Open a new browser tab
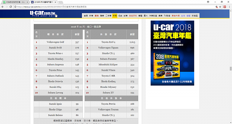 [61, 2]
